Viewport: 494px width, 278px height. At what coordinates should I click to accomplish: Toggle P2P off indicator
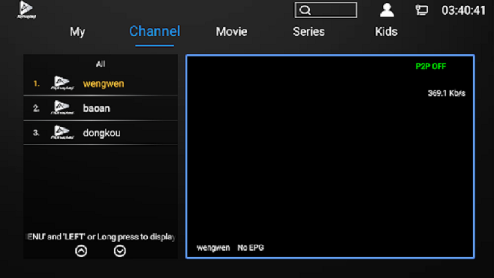point(431,66)
